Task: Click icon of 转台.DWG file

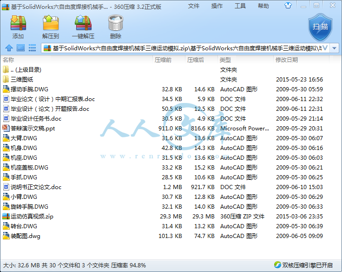Action: (6, 226)
